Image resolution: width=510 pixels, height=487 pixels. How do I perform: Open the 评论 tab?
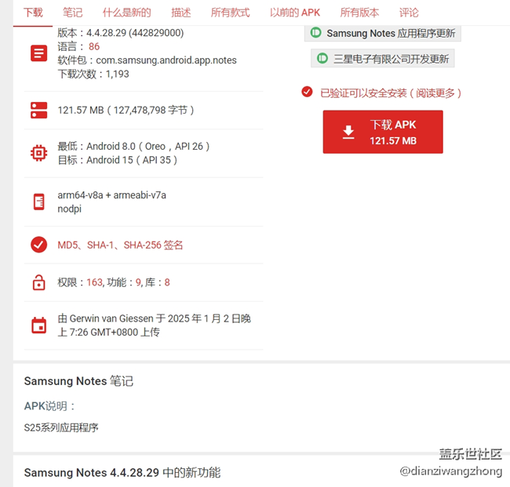coord(409,13)
